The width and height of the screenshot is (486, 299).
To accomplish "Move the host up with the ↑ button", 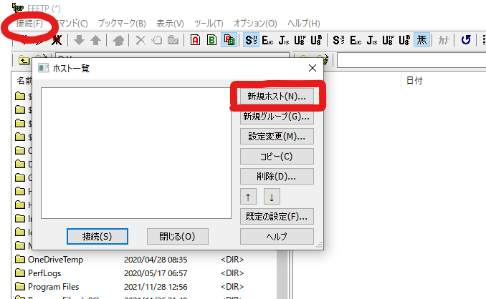I will pos(248,197).
